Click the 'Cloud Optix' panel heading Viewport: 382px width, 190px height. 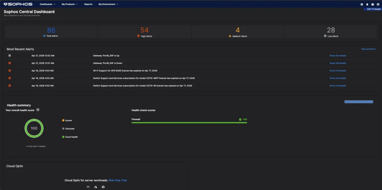coord(15,166)
